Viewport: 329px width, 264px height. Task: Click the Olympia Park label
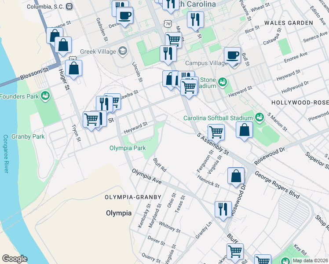(128, 148)
